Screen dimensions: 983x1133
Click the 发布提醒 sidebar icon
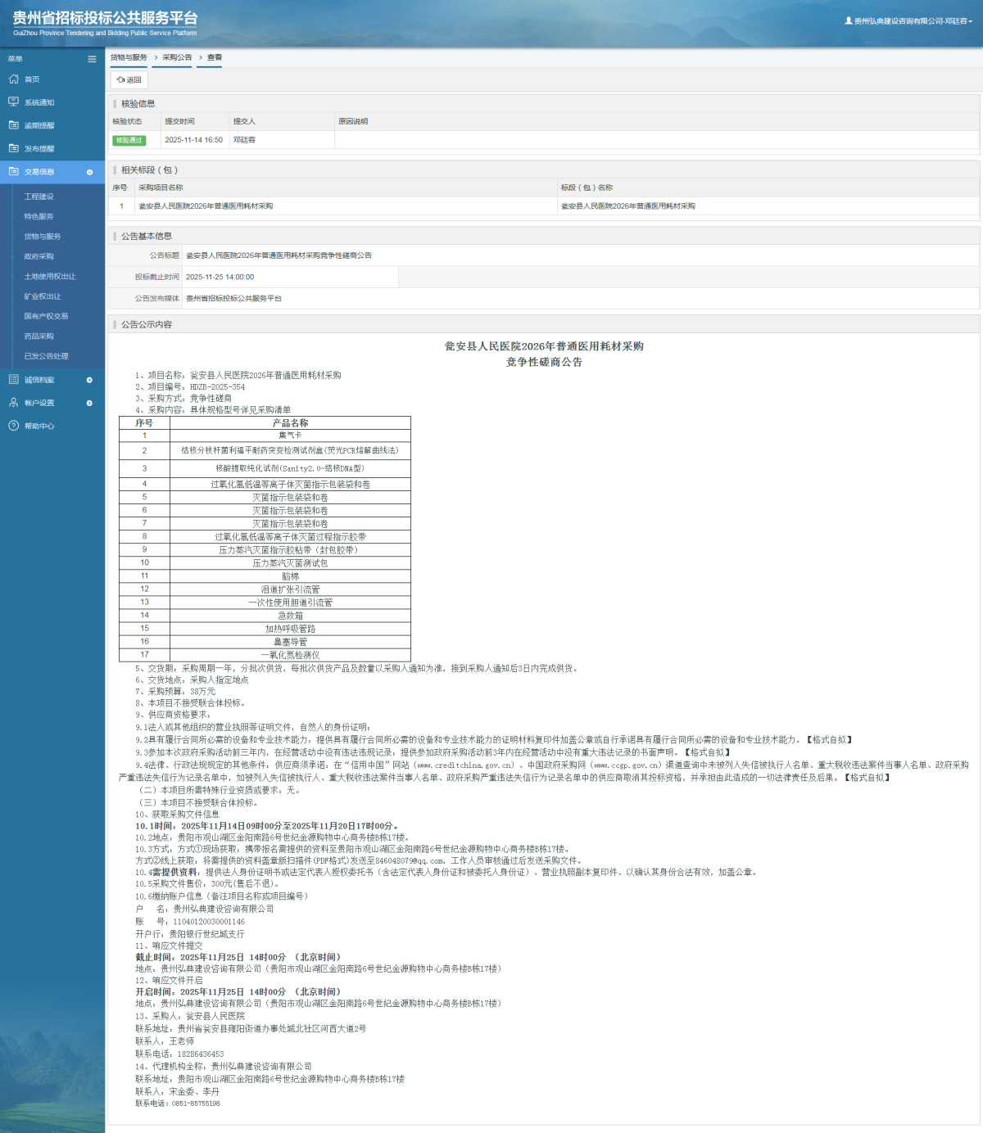pos(13,148)
